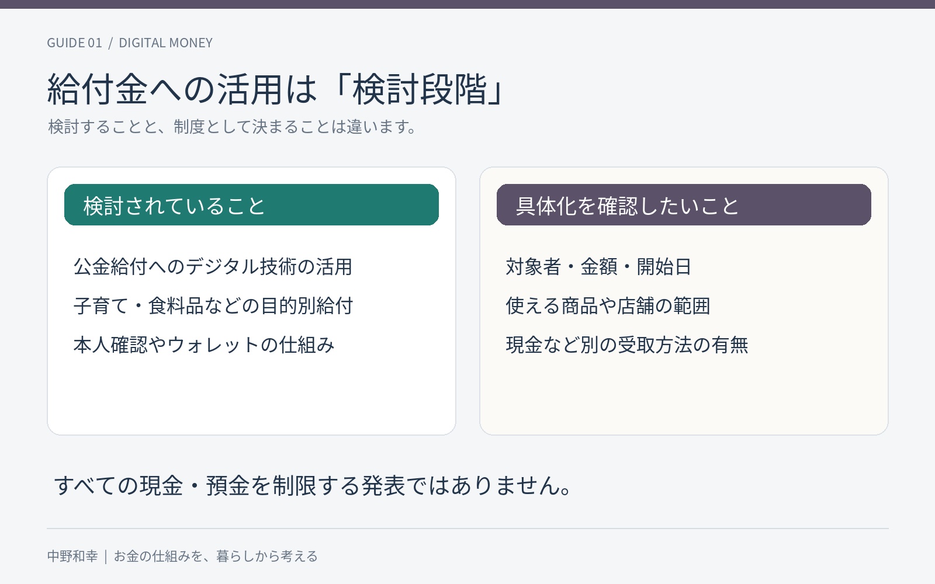The image size is (935, 584).
Task: Select the line 子育て・食料品などの目的別給付
Action: pos(213,306)
